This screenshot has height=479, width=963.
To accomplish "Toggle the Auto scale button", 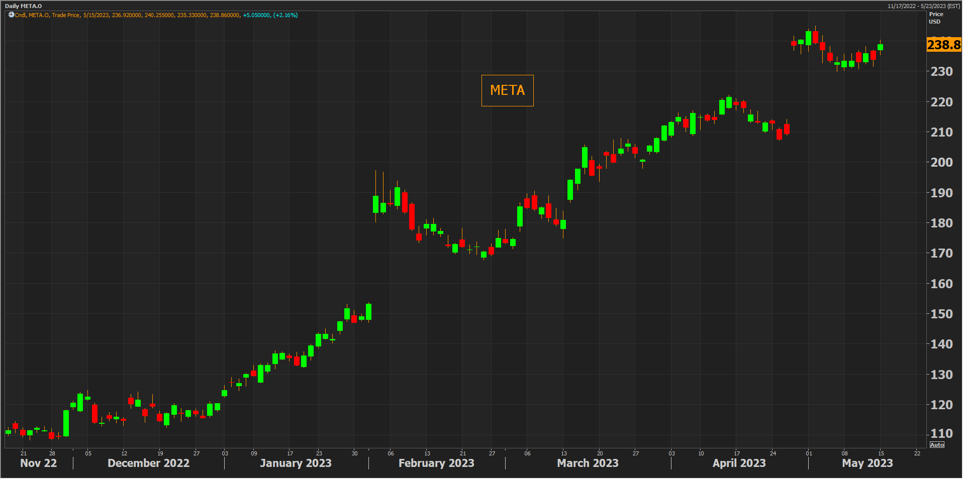I will coord(937,445).
